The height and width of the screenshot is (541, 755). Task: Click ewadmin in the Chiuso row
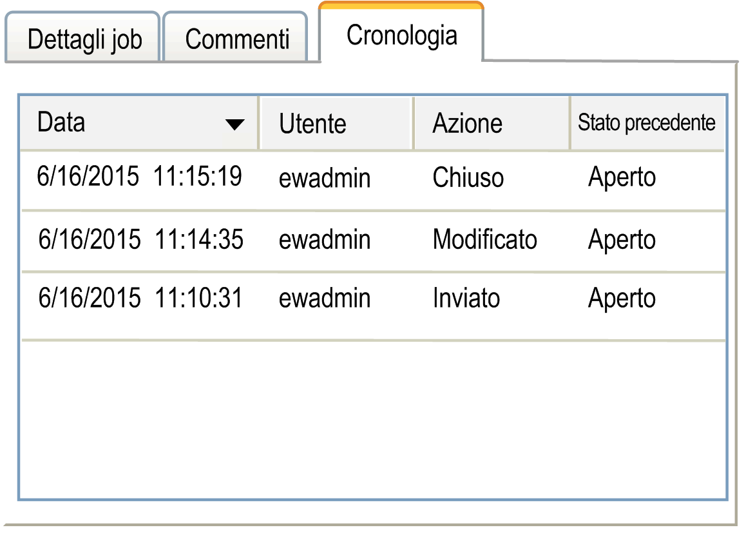coord(324,179)
